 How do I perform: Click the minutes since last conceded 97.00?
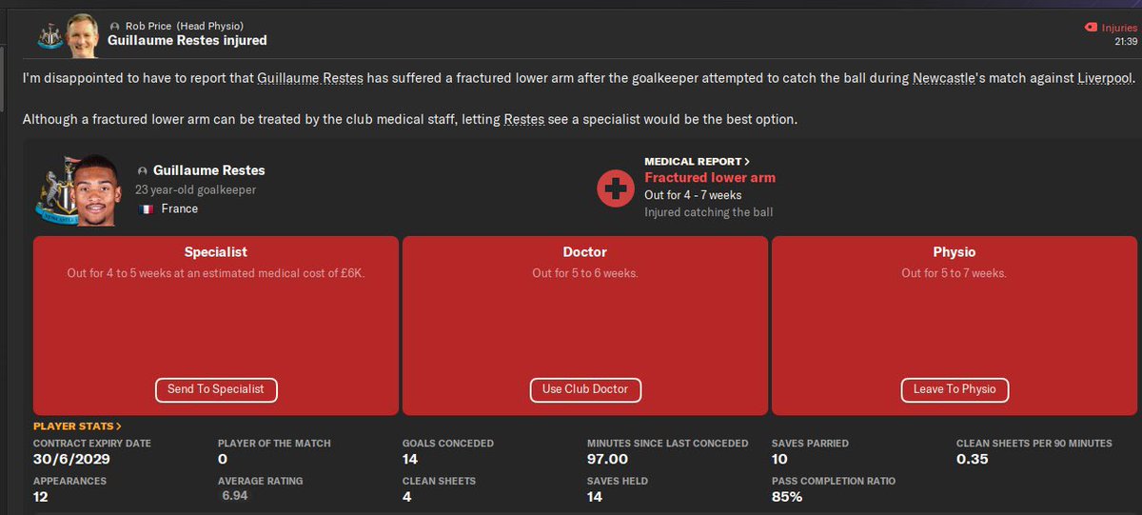(x=608, y=459)
